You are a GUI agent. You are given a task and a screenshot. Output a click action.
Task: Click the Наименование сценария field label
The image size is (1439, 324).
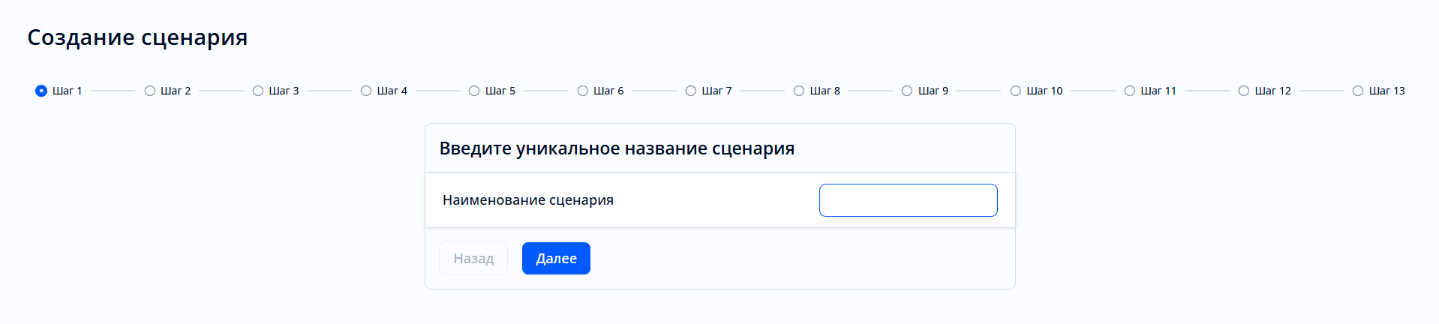(528, 200)
